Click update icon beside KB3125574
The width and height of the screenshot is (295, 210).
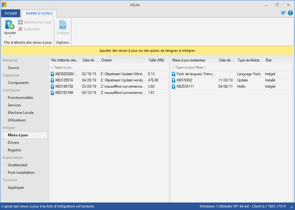tap(53, 80)
